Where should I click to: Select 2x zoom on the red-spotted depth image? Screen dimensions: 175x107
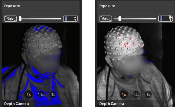[148, 94]
